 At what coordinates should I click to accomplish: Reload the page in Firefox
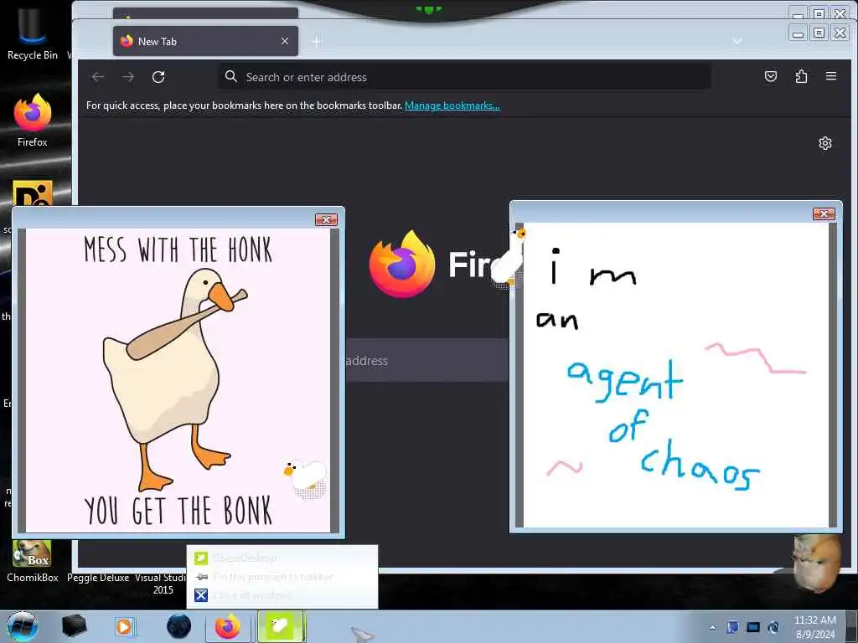(158, 77)
